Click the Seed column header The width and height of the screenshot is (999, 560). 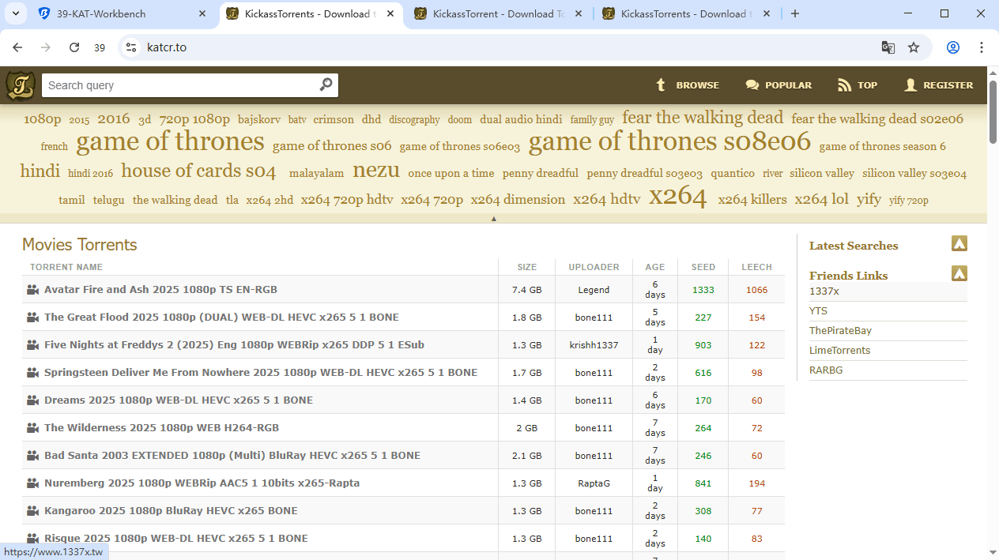pyautogui.click(x=703, y=267)
